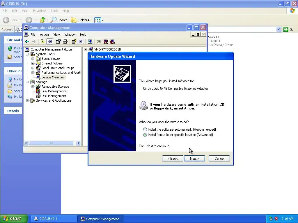
Task: Select Disk Management in console tree
Action: point(51,96)
